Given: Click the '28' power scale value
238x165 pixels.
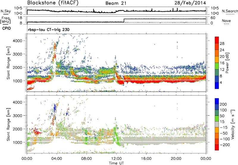Looking at the screenshot, I should [222, 43].
